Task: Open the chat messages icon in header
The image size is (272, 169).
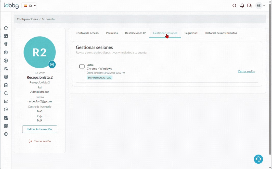Action: click(249, 6)
